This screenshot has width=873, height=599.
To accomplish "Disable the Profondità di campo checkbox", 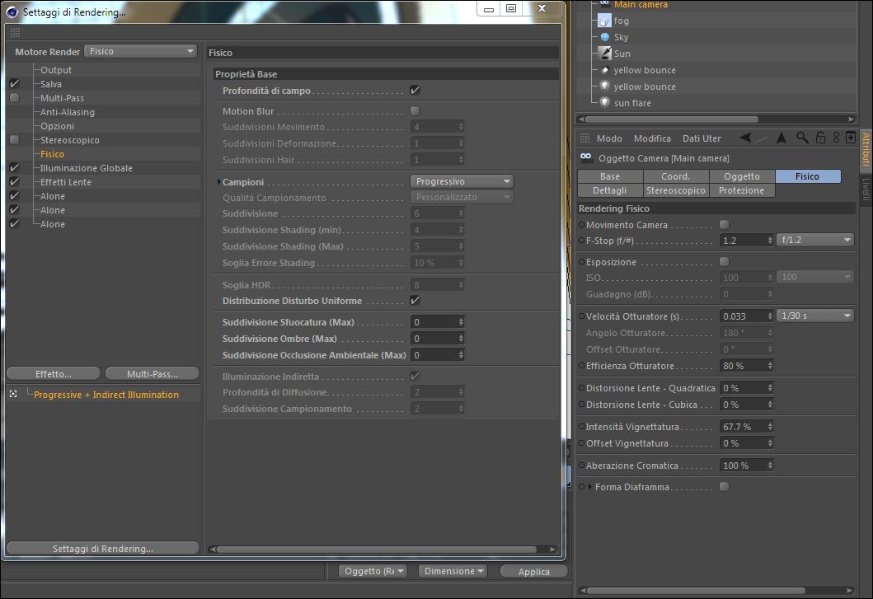I will point(415,90).
